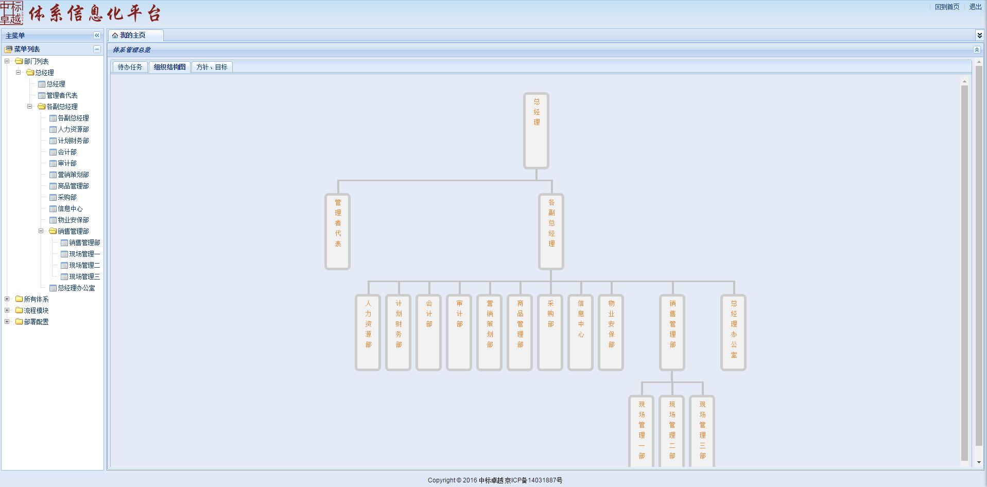The width and height of the screenshot is (987, 487).
Task: Click the minus icon on 菜单列表 header
Action: coord(97,49)
